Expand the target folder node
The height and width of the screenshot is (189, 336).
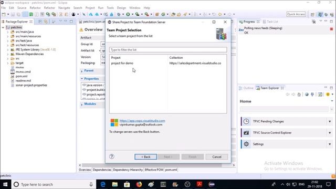(x=8, y=63)
